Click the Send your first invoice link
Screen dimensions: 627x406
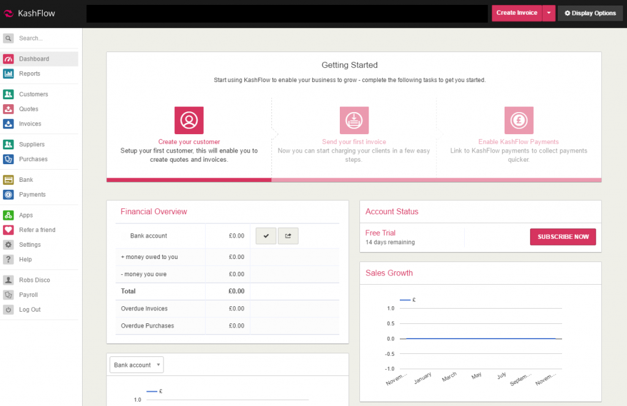pyautogui.click(x=354, y=141)
